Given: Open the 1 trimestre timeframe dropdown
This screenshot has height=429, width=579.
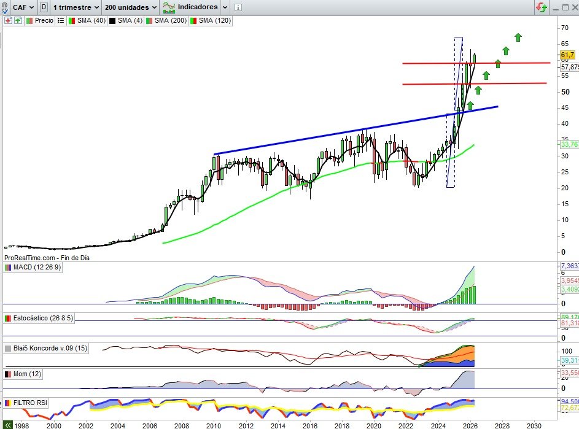Looking at the screenshot, I should pyautogui.click(x=76, y=7).
